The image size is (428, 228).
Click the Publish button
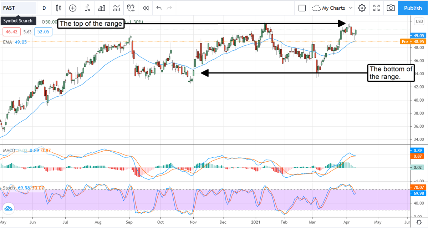point(413,8)
